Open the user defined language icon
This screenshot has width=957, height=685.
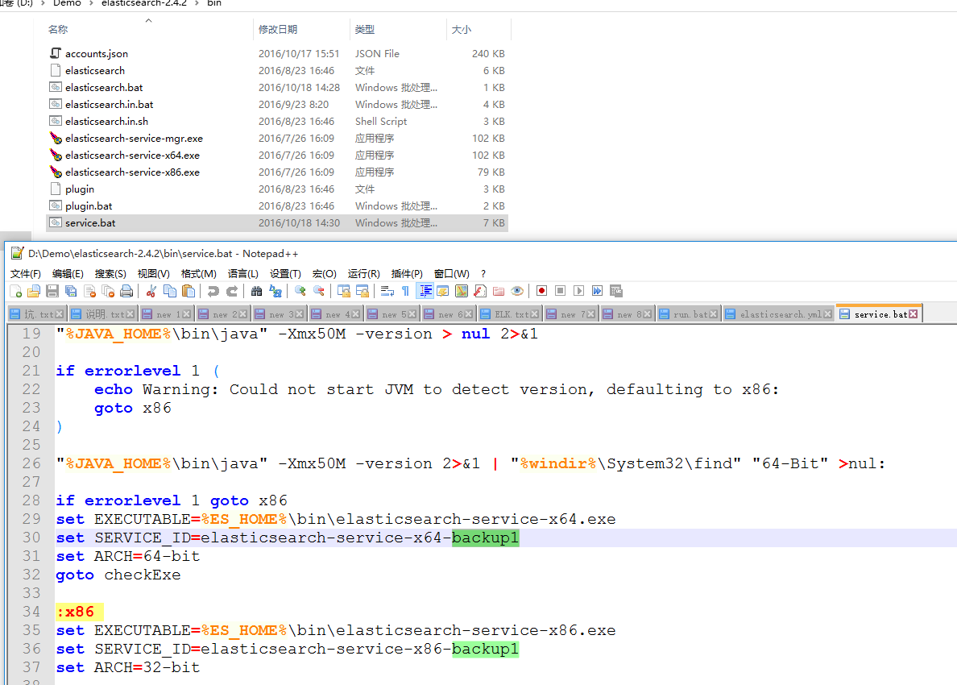[x=443, y=291]
